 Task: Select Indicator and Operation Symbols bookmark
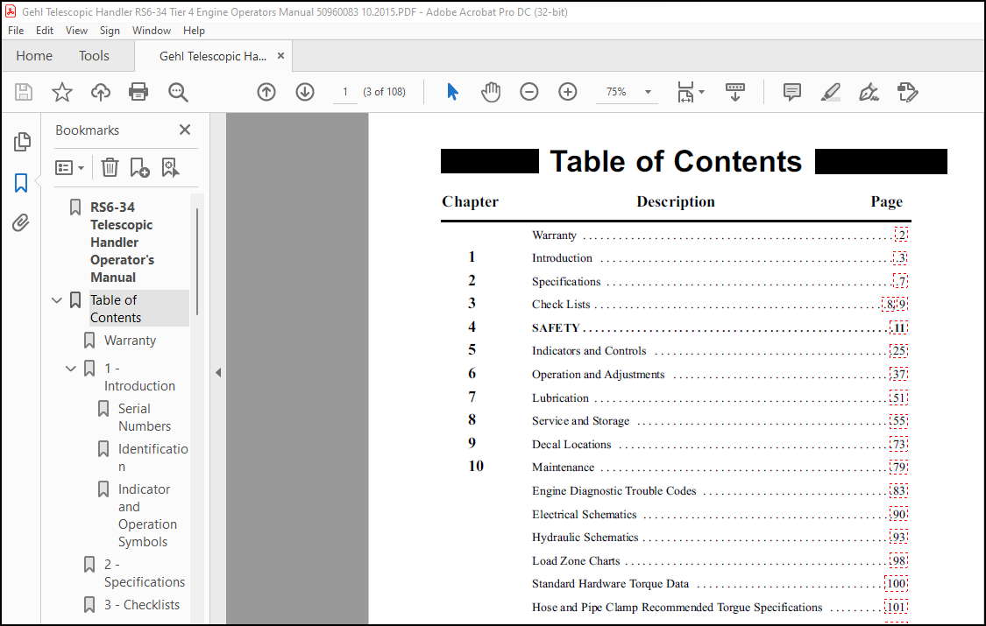[147, 516]
